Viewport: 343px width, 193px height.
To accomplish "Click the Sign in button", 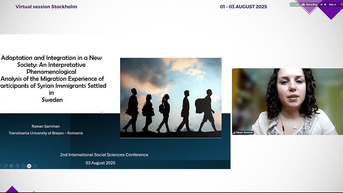I will pyautogui.click(x=332, y=4).
